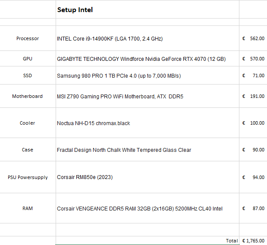Select the Samsung 980 PRO cell

[x=148, y=75]
